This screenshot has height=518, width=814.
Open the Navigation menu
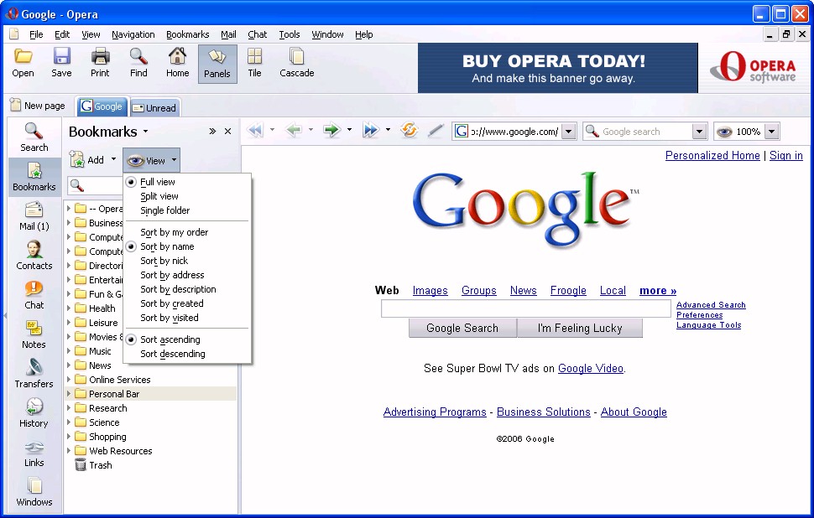click(x=133, y=34)
